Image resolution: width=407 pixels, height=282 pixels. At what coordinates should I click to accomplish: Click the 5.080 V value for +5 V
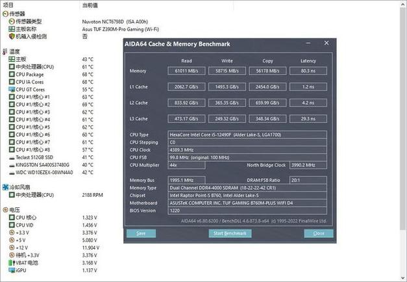tap(90, 240)
